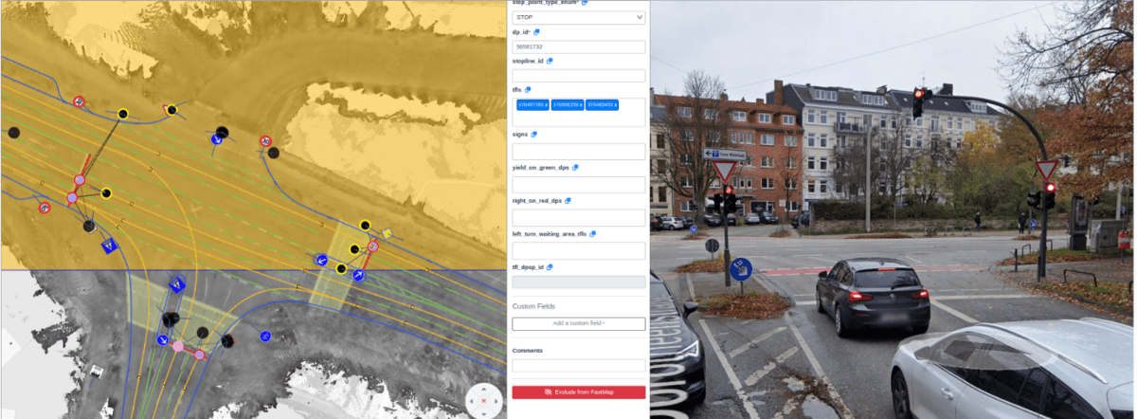Click the red X at the compass center
Viewport: 1137px width, 419px height.
click(484, 401)
